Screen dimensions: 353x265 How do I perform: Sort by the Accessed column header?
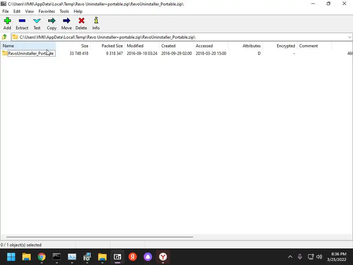tap(211, 46)
